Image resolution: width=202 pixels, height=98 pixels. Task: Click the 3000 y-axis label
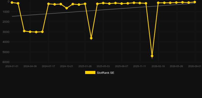6,32
